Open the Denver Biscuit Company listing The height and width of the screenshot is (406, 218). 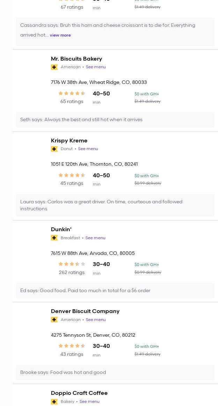(x=85, y=311)
